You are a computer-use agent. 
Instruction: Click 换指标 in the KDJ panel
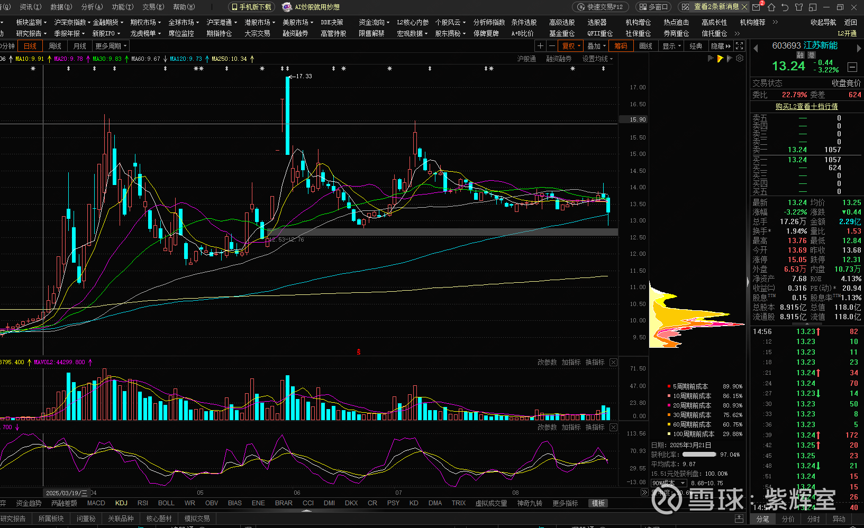[x=595, y=427]
